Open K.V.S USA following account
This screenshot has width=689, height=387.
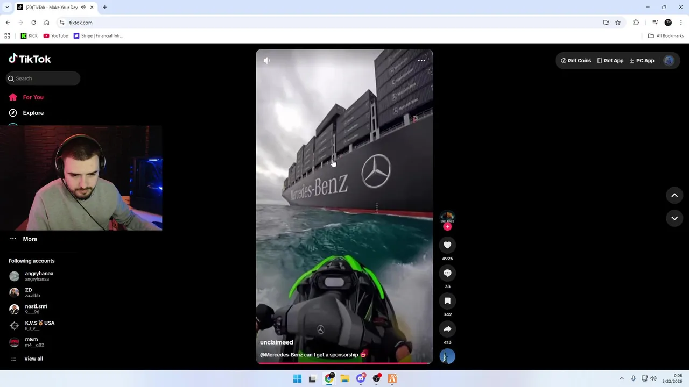[x=39, y=325]
